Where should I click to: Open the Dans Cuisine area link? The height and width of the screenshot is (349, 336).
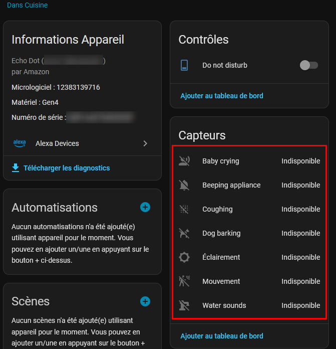(28, 5)
